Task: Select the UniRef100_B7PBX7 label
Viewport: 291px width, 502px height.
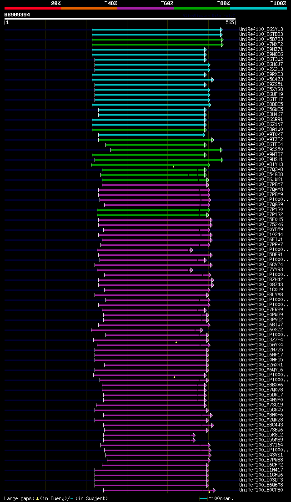Action: click(x=261, y=185)
